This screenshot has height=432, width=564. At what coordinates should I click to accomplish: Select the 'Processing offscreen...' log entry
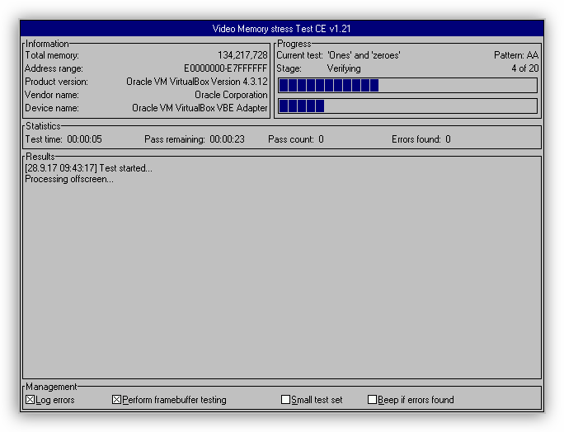(69, 179)
